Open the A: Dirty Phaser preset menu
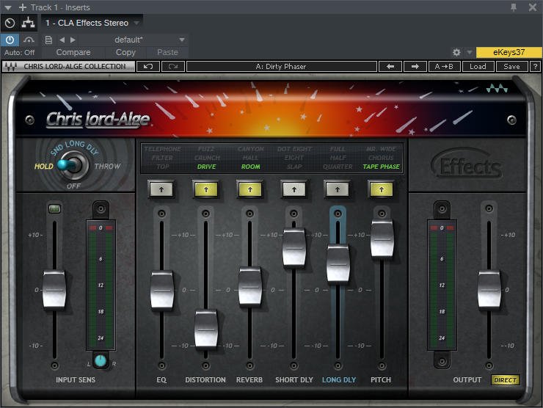 pos(281,66)
